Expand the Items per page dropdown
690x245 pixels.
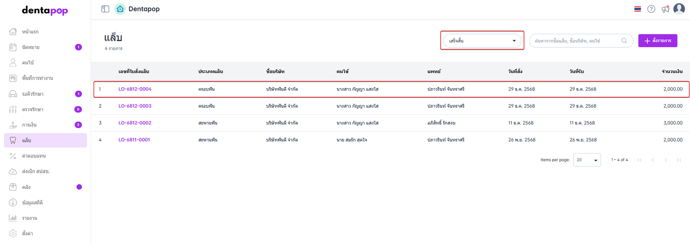click(586, 160)
